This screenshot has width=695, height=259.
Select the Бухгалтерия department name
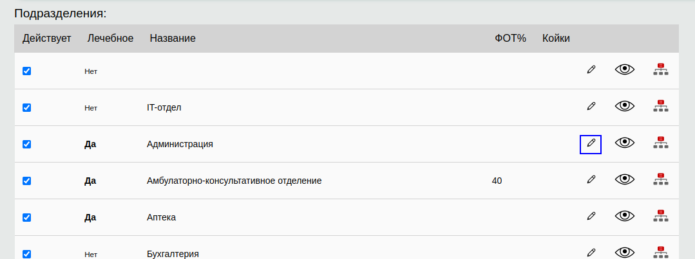(173, 254)
